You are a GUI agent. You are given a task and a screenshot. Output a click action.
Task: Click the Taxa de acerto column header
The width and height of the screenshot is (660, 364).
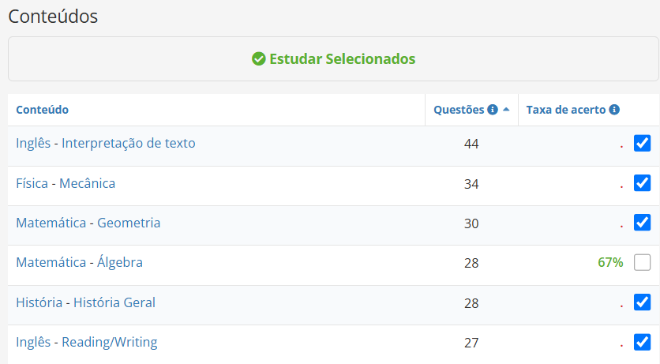(566, 110)
